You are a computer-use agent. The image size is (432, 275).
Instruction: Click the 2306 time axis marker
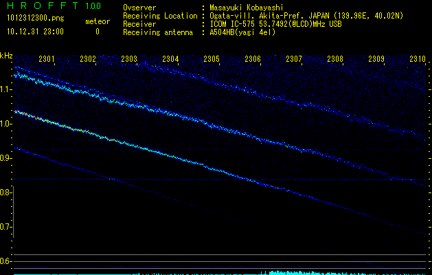pyautogui.click(x=253, y=58)
